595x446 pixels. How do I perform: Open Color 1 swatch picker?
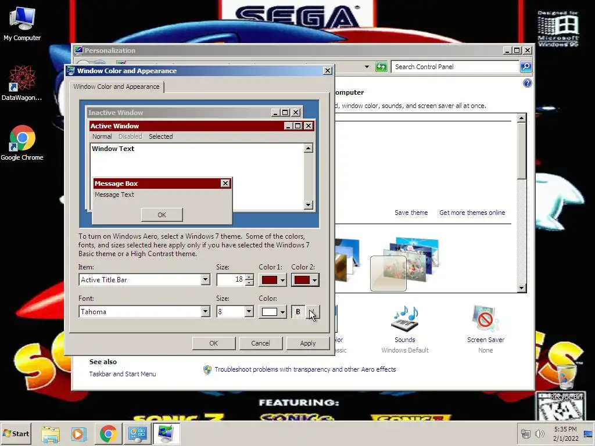point(273,280)
